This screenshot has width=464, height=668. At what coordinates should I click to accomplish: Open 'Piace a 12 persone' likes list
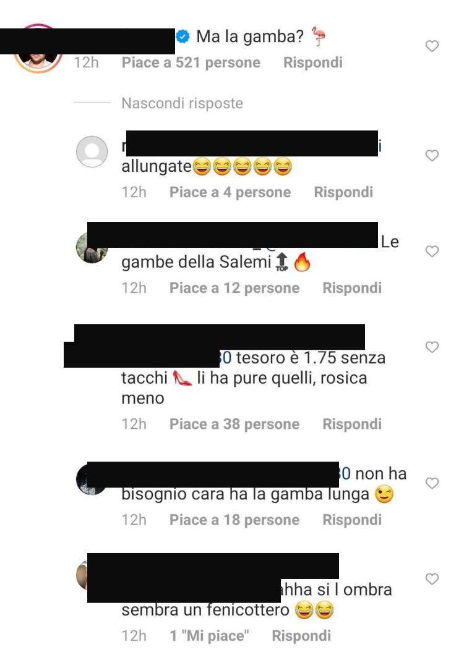click(x=234, y=288)
